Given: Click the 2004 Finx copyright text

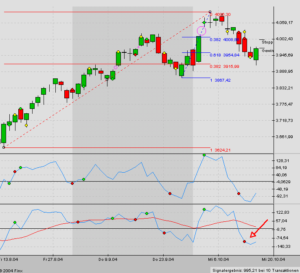Looking at the screenshot, I should 11,271.
